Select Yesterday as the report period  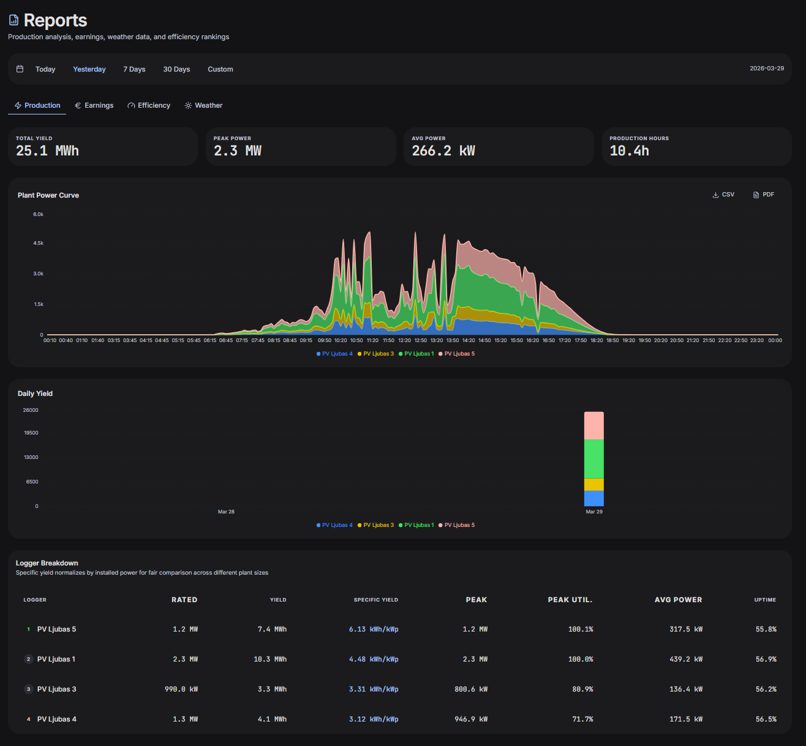89,69
